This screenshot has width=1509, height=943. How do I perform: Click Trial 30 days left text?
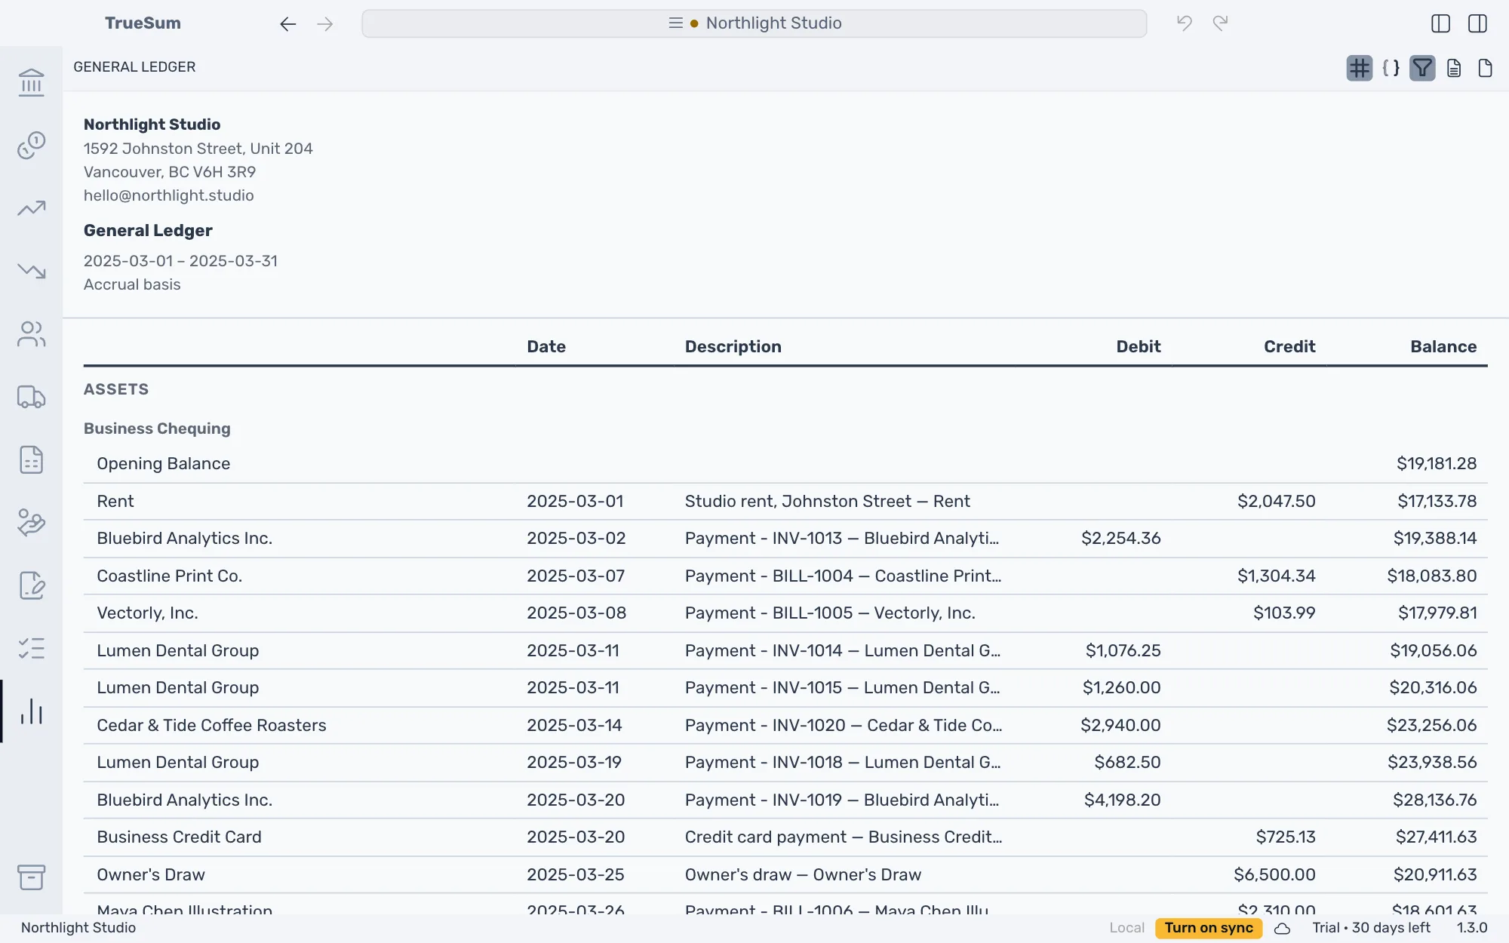1371,928
